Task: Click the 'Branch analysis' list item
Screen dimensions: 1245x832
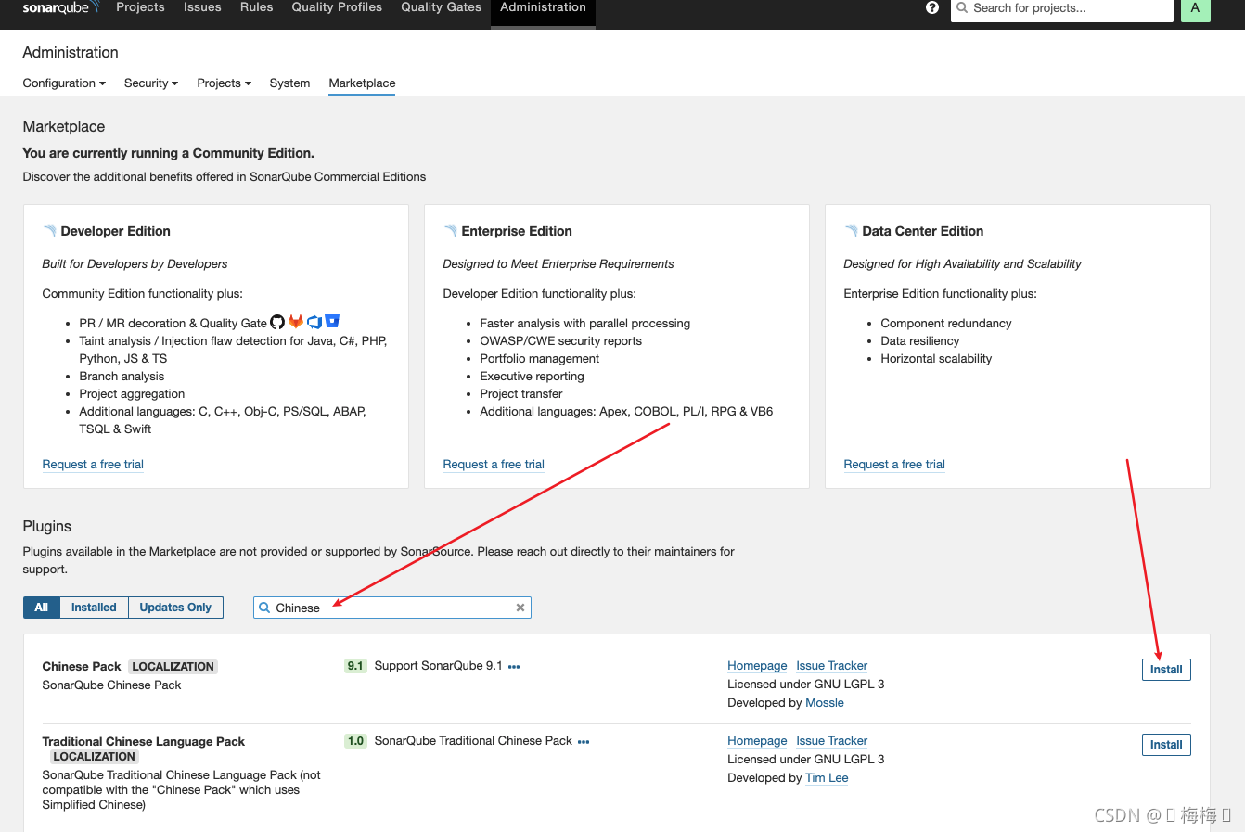Action: (x=122, y=377)
